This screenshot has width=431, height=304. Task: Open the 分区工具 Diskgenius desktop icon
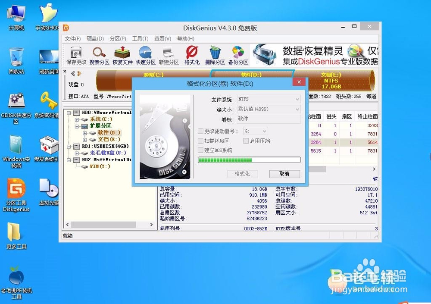pos(16,195)
